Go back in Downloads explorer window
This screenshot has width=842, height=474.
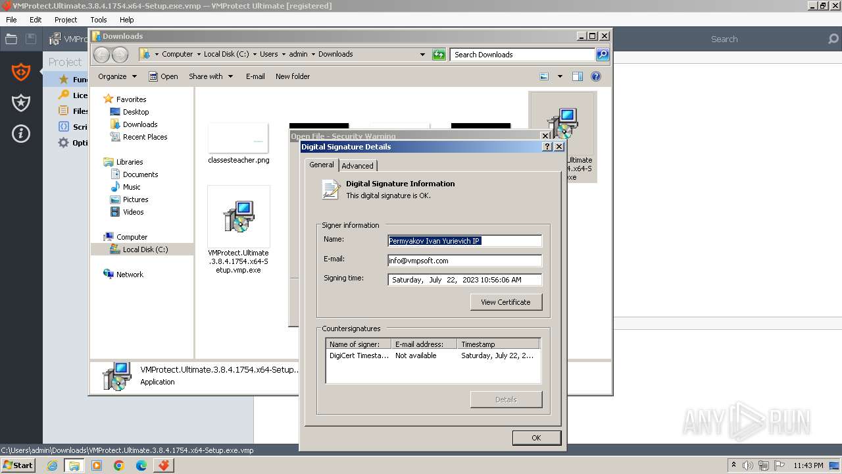click(x=102, y=55)
